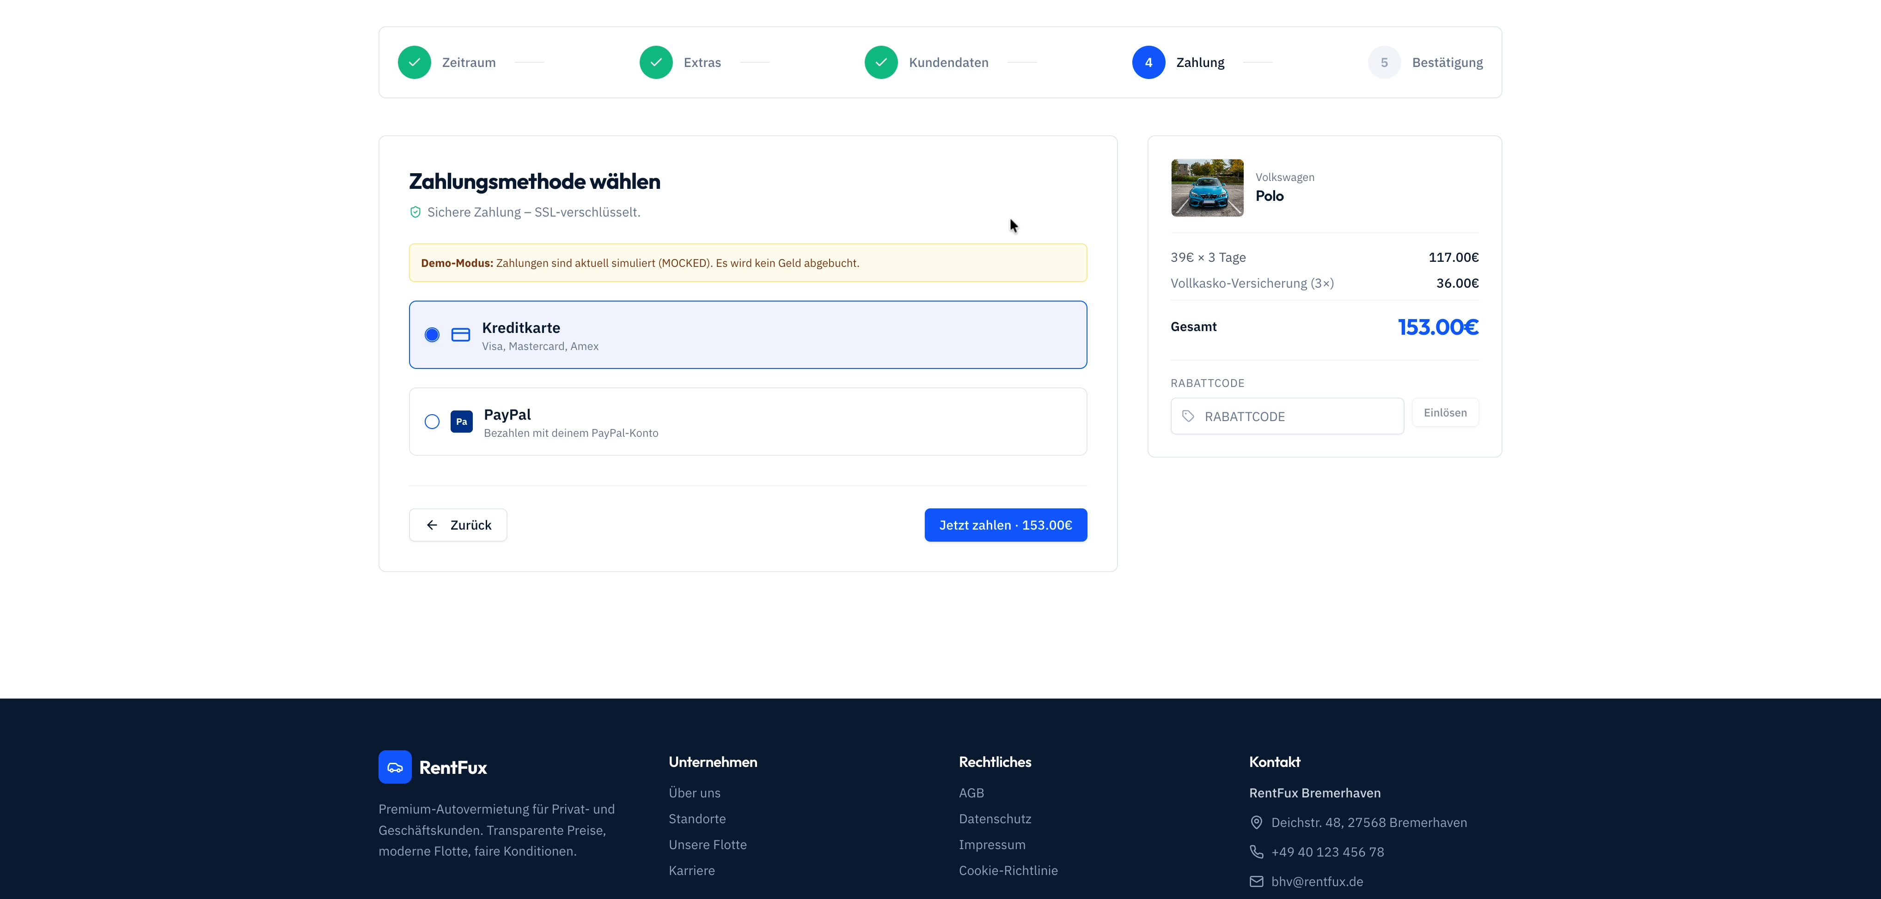Viewport: 1881px width, 899px height.
Task: Click the bhv@rentfux.de email link
Action: tap(1317, 881)
